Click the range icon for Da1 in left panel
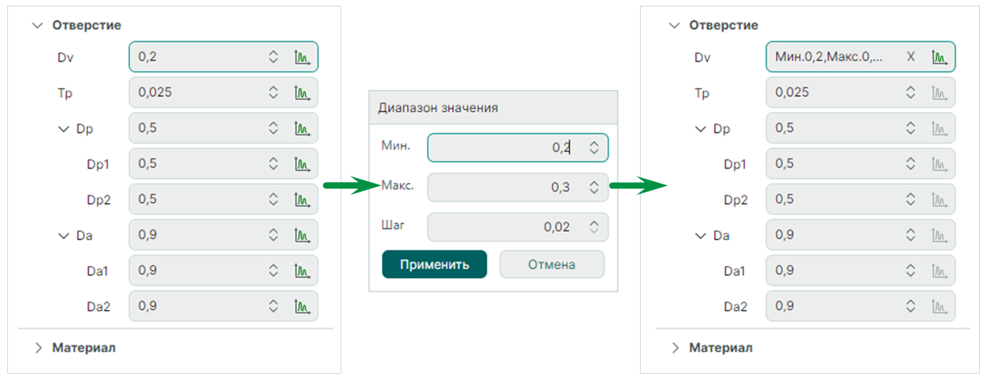 [303, 271]
